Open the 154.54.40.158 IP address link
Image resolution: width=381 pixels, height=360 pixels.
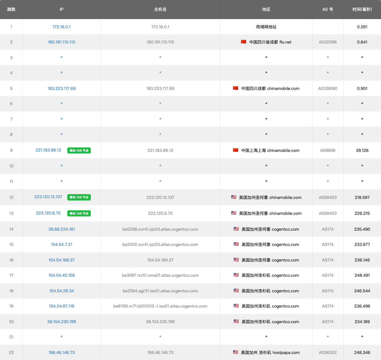click(x=62, y=275)
